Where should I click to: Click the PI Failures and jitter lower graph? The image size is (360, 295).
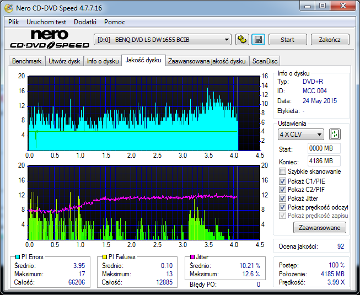[144, 203]
